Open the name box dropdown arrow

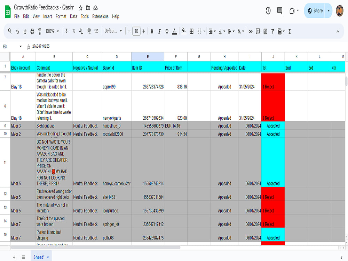point(21,46)
